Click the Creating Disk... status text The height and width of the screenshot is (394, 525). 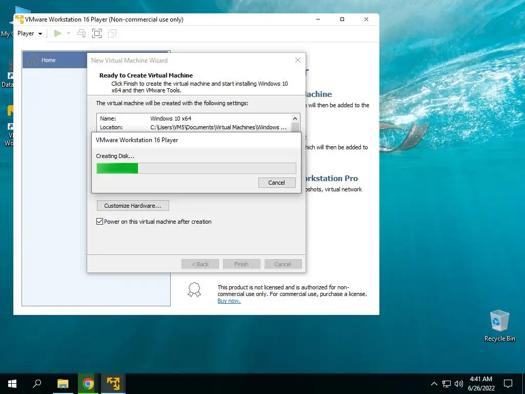(x=115, y=156)
